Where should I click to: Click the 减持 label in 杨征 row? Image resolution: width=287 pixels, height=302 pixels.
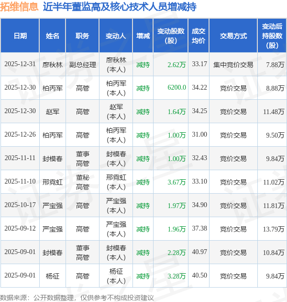click(143, 276)
